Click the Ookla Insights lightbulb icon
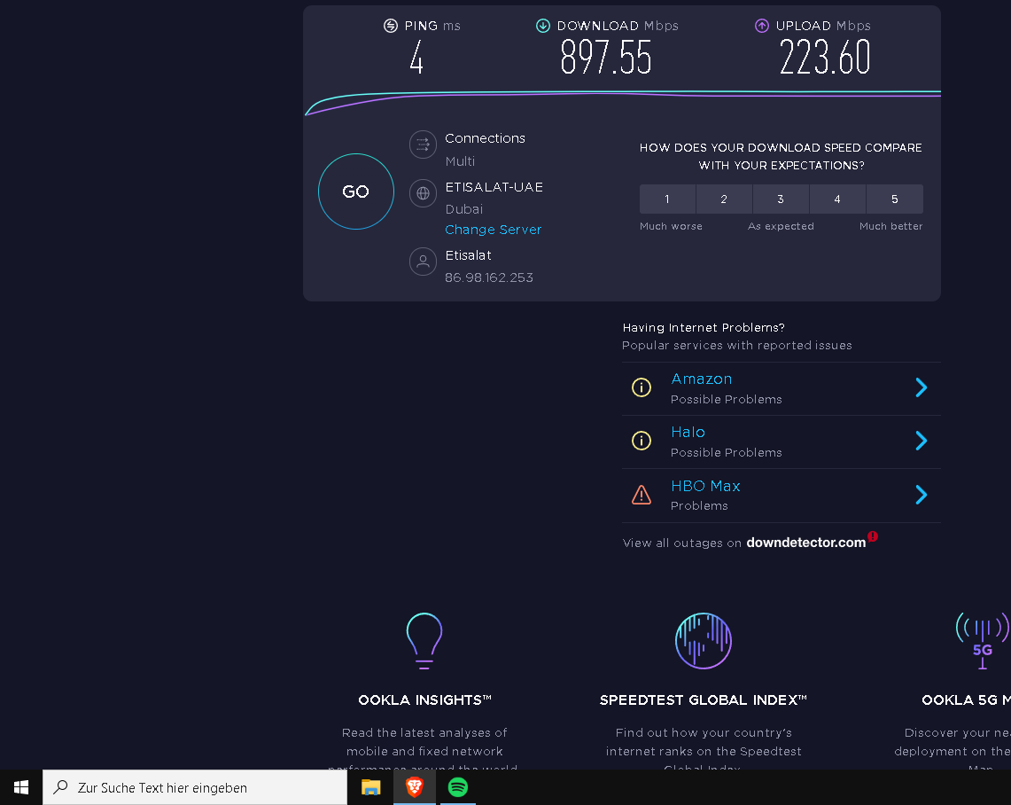Image resolution: width=1011 pixels, height=805 pixels. [x=424, y=640]
